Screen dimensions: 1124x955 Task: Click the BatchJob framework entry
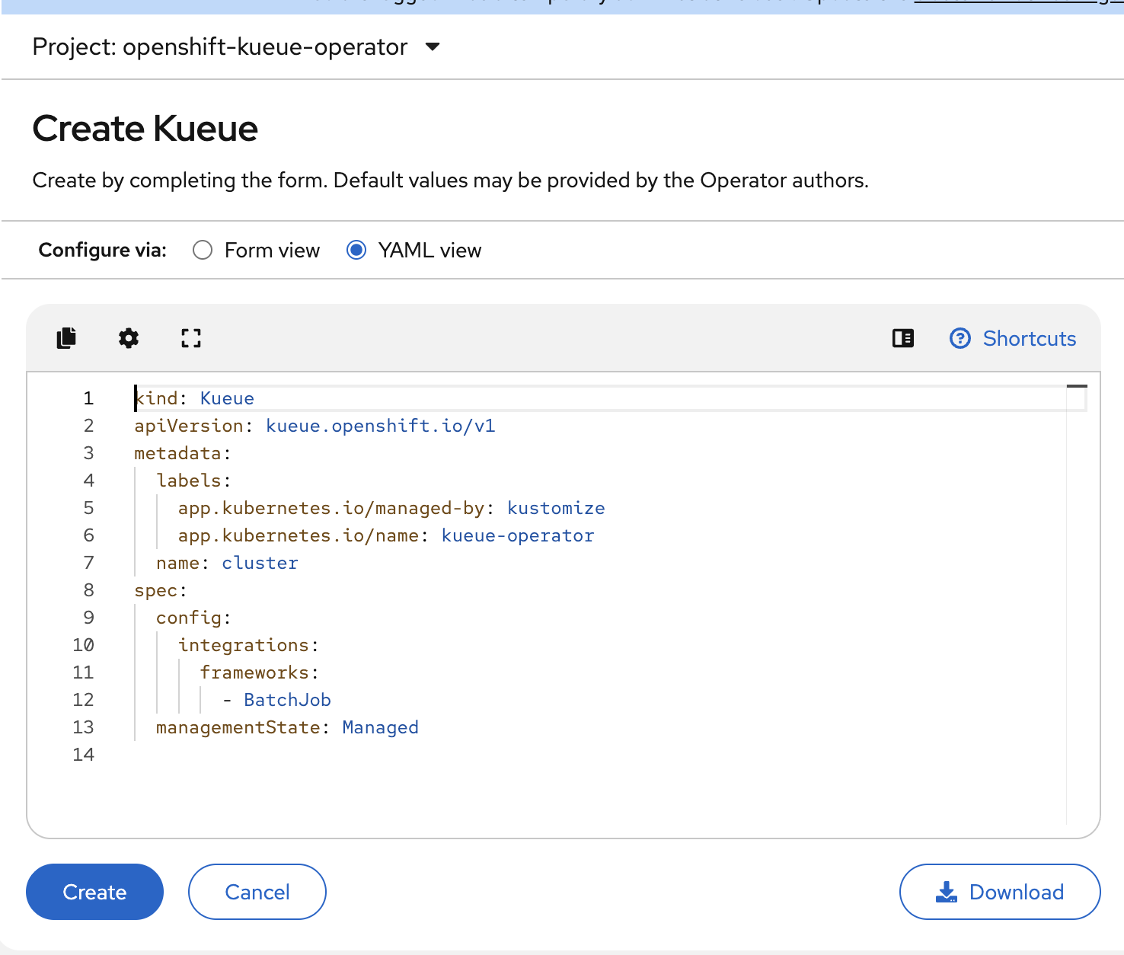[x=287, y=701]
